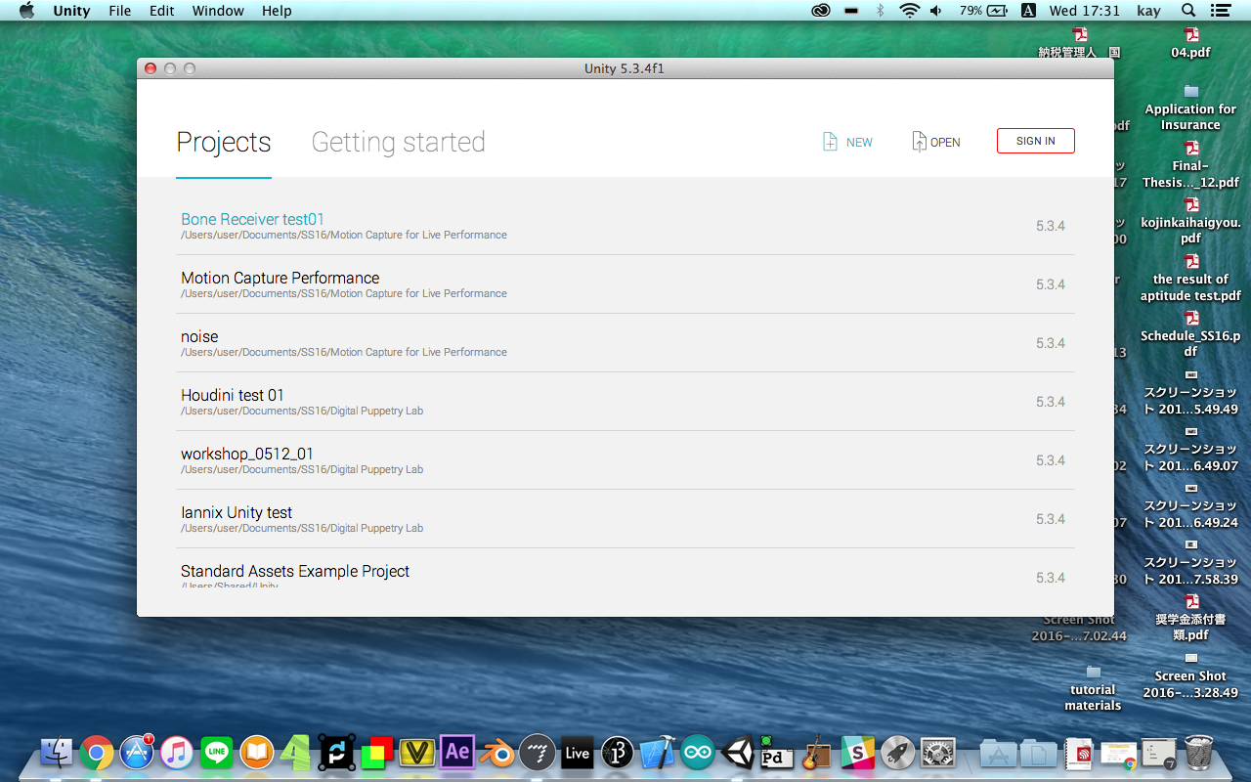The width and height of the screenshot is (1251, 782).
Task: Open the Bone Receiver test01 project
Action: tap(252, 220)
